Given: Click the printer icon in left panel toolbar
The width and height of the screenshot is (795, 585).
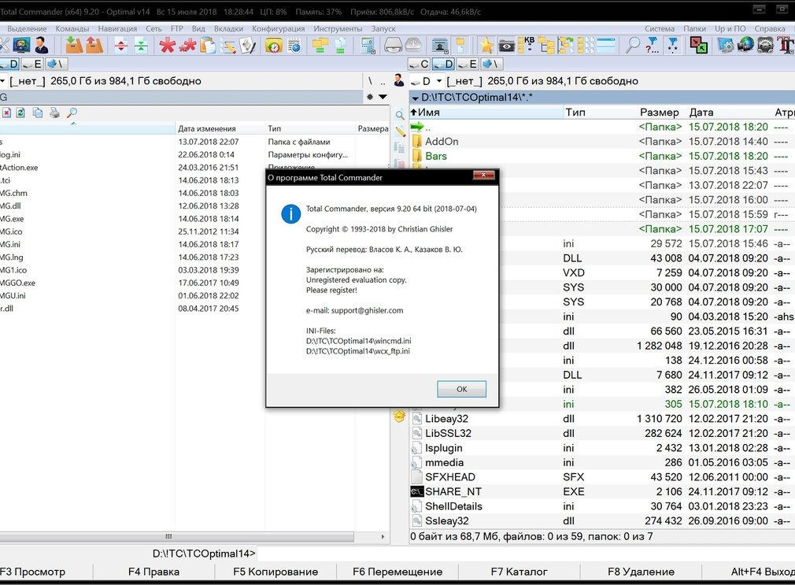Looking at the screenshot, I should coord(55,113).
